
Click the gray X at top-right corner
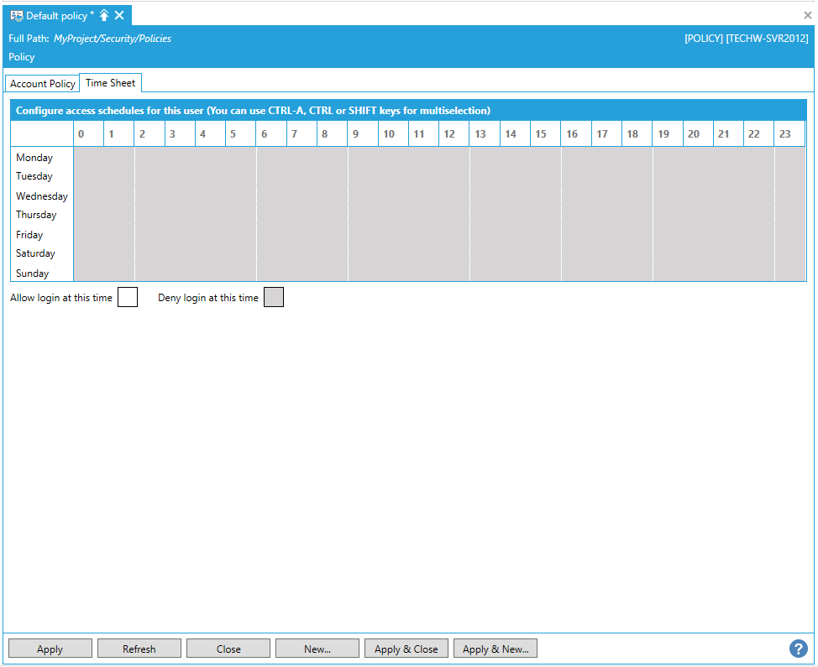808,15
